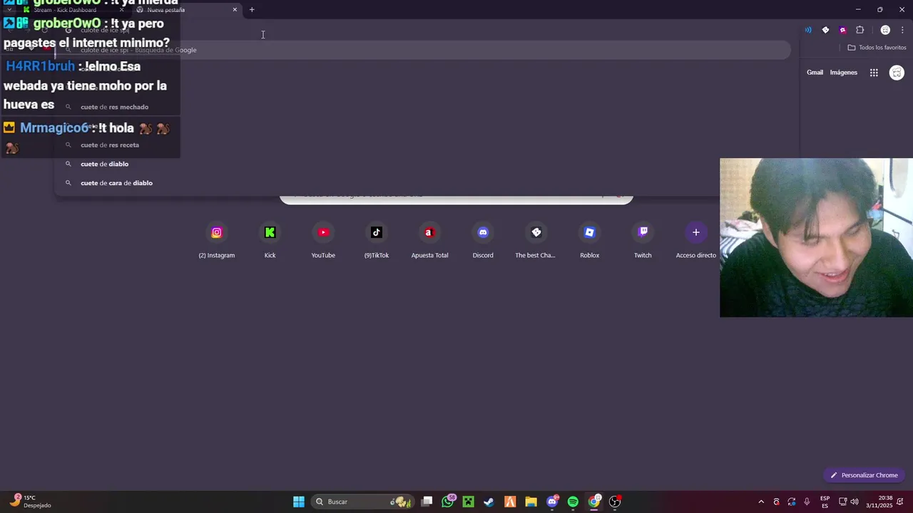
Task: Open WhatsApp from the taskbar
Action: [448, 502]
